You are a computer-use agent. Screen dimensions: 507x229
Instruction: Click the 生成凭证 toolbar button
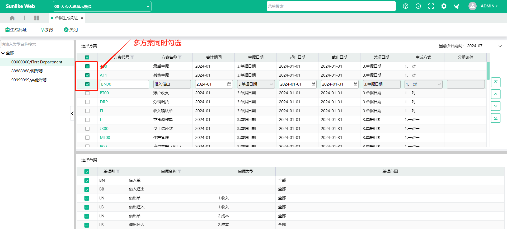tap(16, 30)
